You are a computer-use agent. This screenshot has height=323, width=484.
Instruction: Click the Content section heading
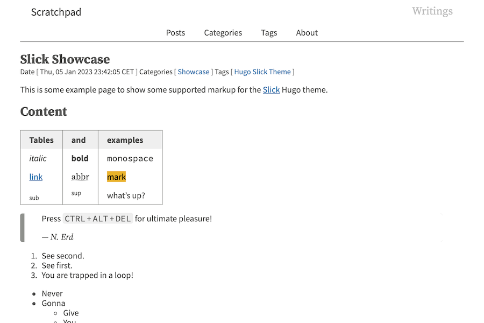coord(44,111)
